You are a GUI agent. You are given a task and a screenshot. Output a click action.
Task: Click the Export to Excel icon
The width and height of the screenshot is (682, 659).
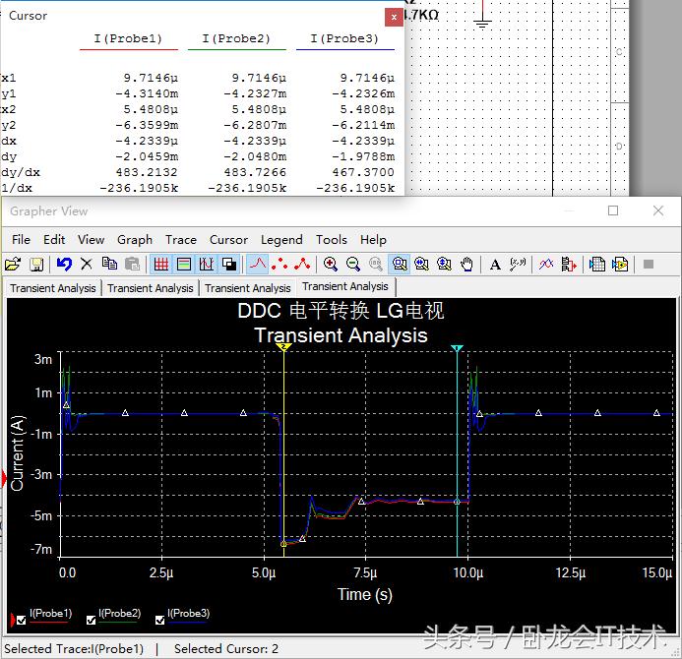(x=596, y=264)
